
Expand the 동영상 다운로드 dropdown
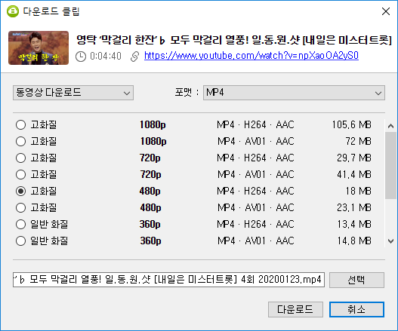click(73, 93)
